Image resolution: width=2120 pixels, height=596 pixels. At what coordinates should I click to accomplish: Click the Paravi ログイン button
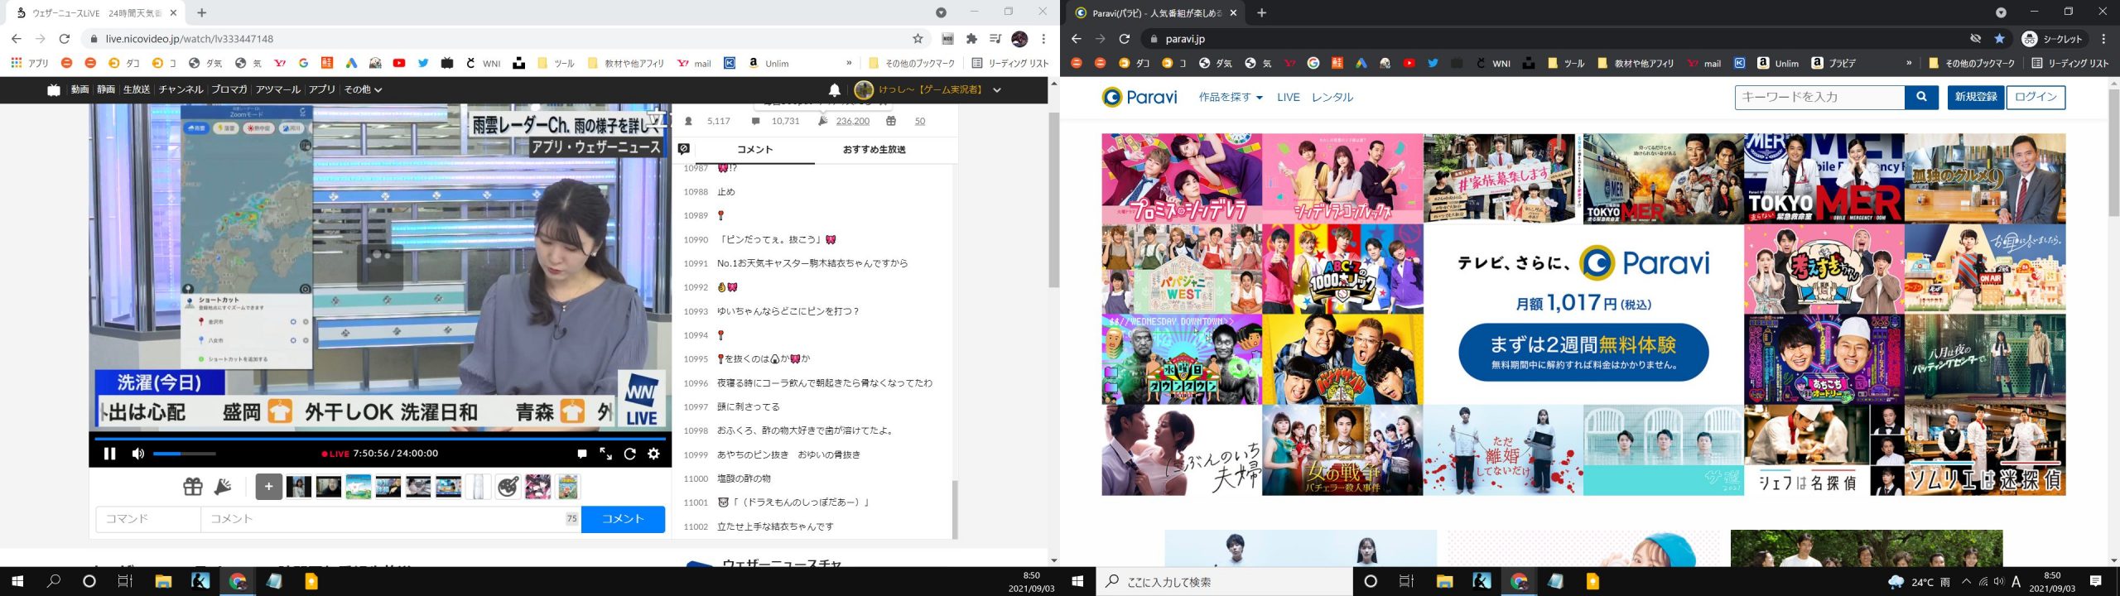[2035, 97]
